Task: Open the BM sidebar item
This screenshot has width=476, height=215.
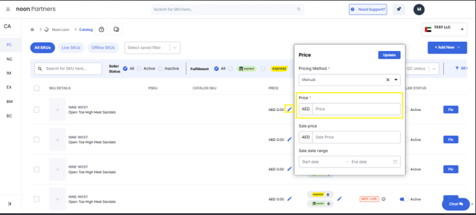Action: [10, 102]
